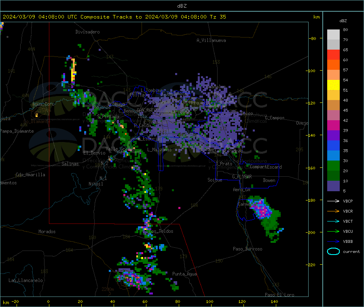This screenshot has height=307, width=364.
Task: Click the cyan 'current' ellipse icon
Action: [x=333, y=251]
